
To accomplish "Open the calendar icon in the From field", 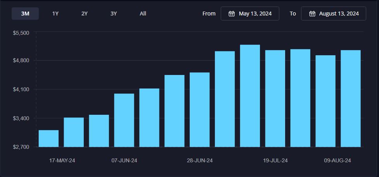I will 232,14.
